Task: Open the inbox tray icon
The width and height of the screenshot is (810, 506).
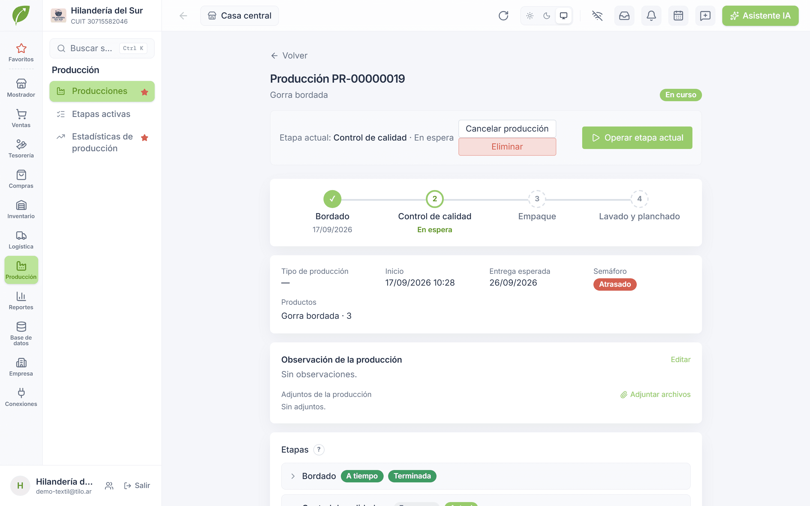Action: pyautogui.click(x=624, y=16)
